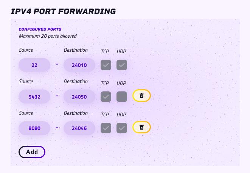Image resolution: width=250 pixels, height=173 pixels.
Task: Click the destination field showing 24010
Action: [x=79, y=65]
